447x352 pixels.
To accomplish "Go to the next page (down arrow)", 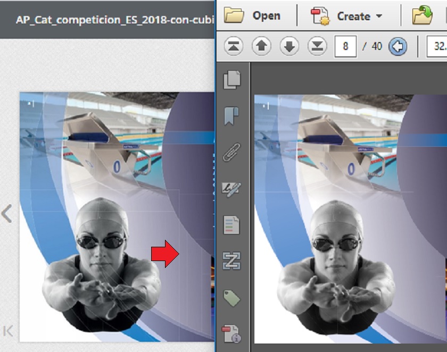I will tap(289, 46).
